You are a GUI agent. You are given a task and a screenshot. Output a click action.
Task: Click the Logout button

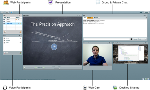[146, 12]
